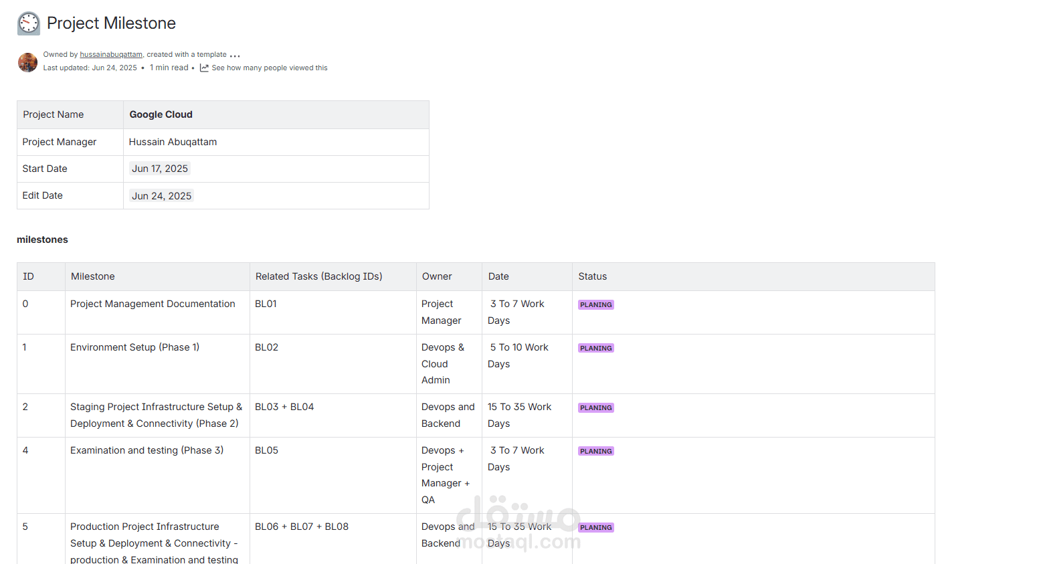Click the Project Milestone page title
The height and width of the screenshot is (564, 1037).
click(111, 23)
